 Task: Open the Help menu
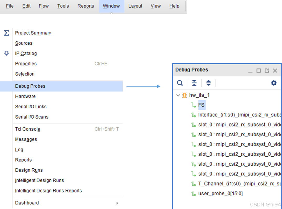click(x=174, y=6)
